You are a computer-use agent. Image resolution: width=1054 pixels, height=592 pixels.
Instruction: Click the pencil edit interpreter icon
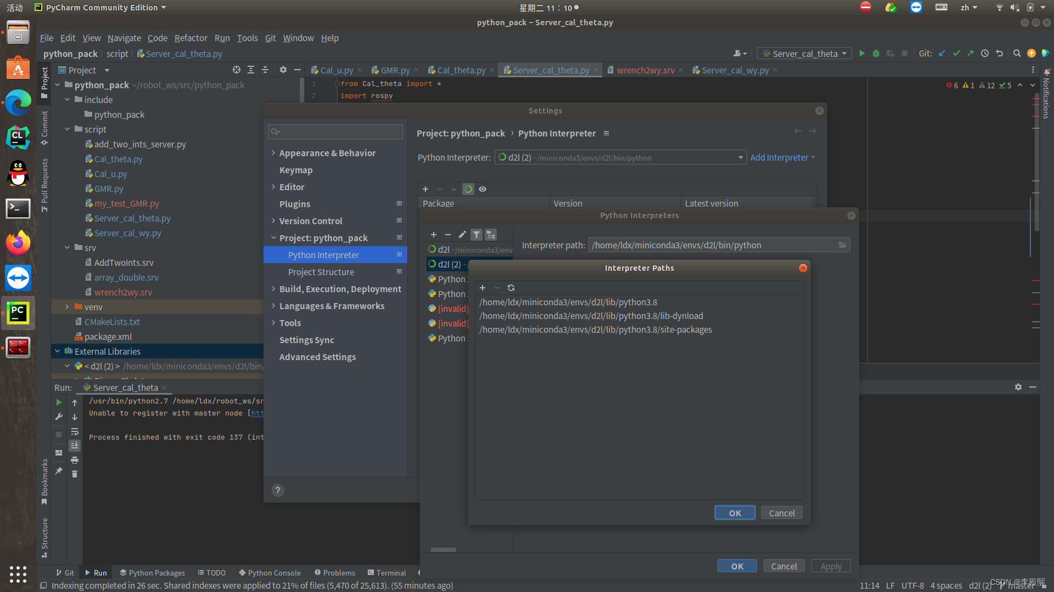(x=462, y=235)
